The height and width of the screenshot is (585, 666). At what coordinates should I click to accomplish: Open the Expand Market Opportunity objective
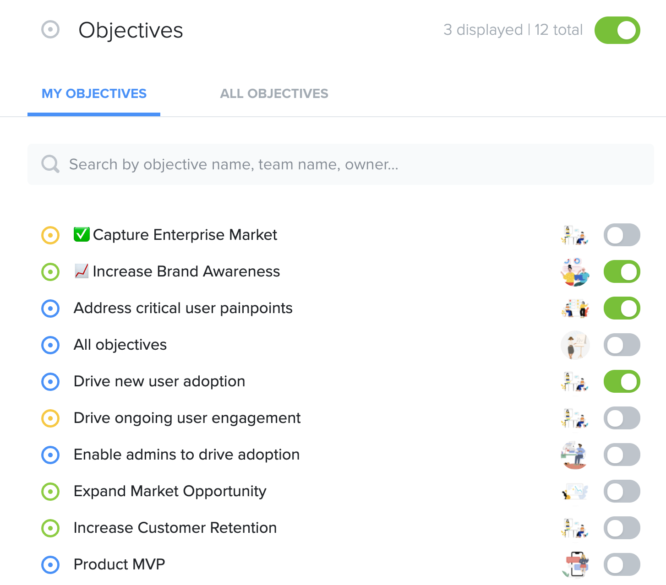[170, 491]
